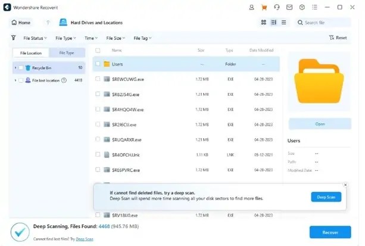Check the $R2I6CIJ.exe checkbox

(98, 124)
